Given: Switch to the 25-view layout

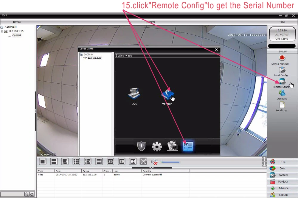Looking at the screenshot, I should point(111,162).
